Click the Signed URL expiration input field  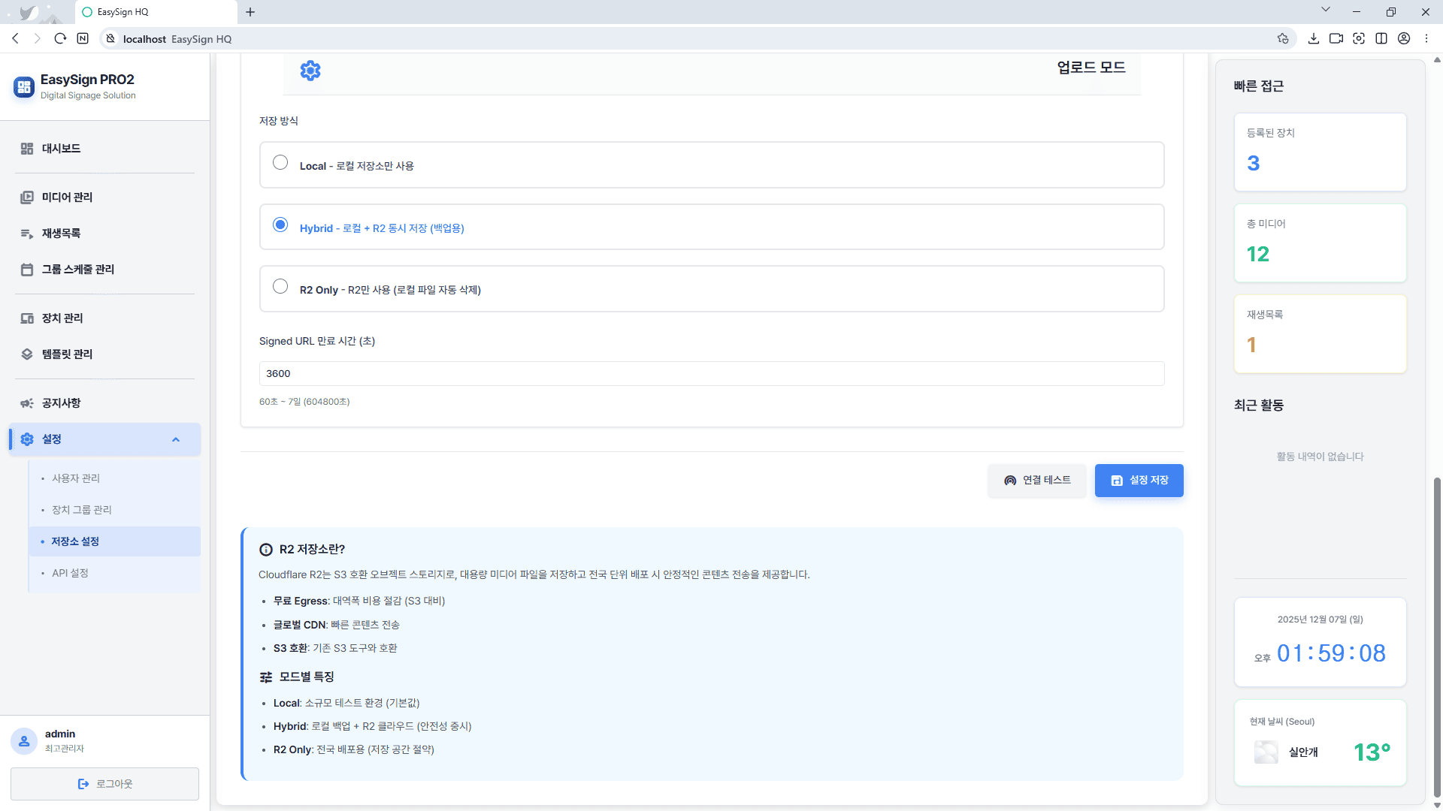(x=711, y=374)
